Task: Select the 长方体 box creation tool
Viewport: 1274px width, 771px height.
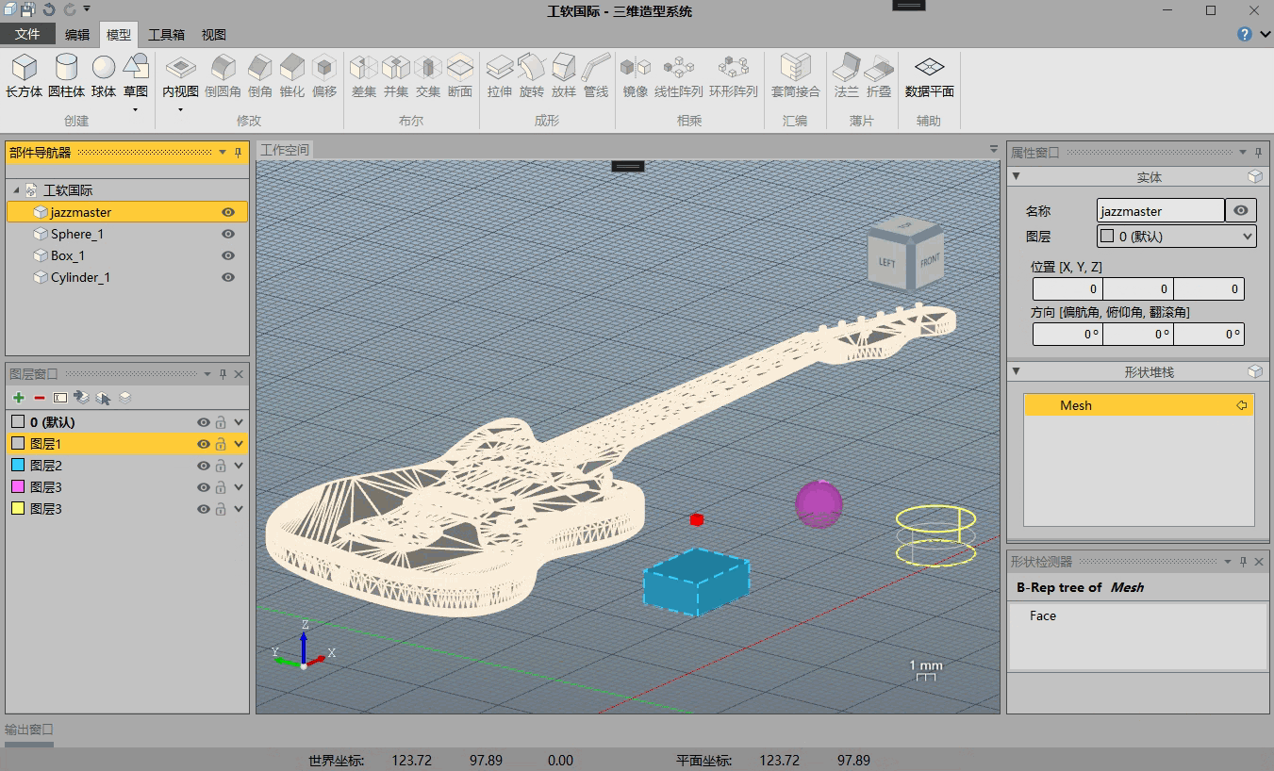Action: tap(24, 75)
